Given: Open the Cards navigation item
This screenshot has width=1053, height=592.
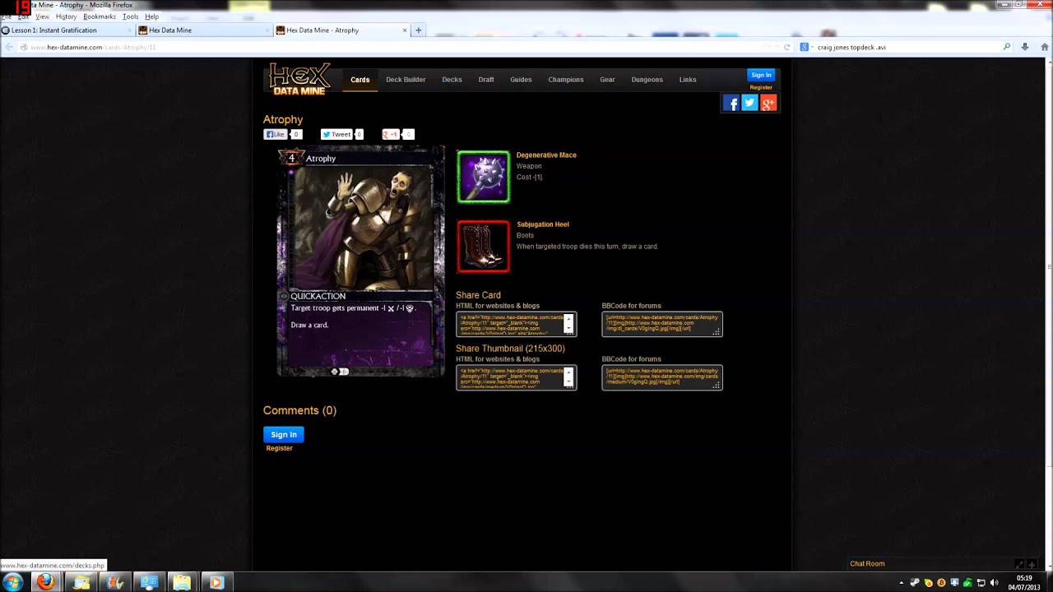Looking at the screenshot, I should pos(360,80).
